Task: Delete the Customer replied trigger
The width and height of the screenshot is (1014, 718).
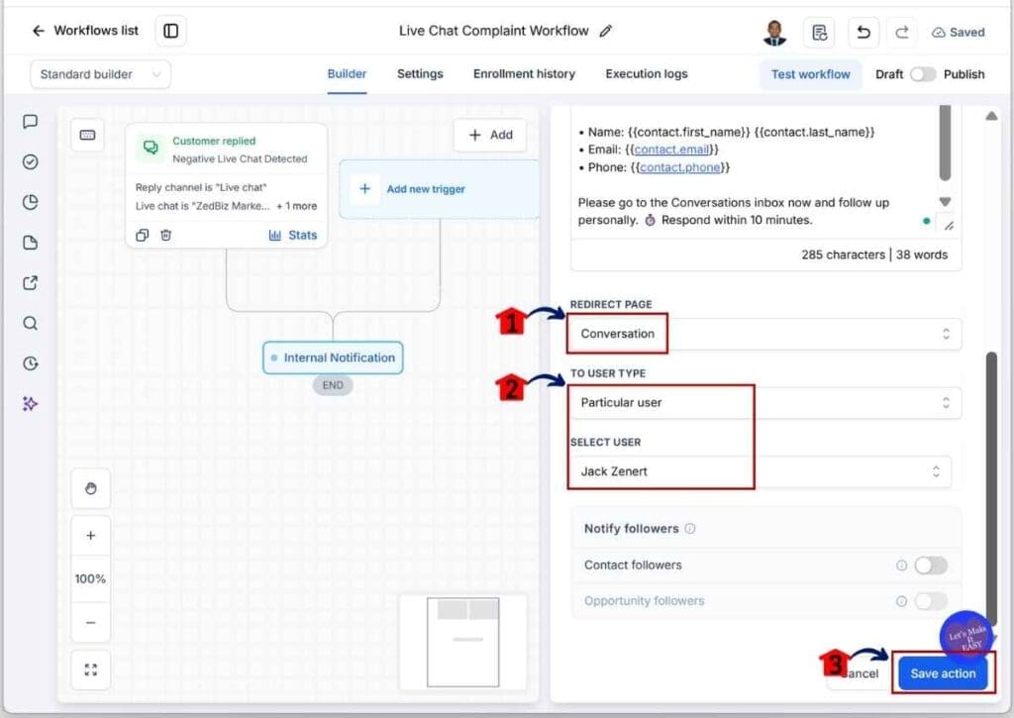Action: coord(166,235)
